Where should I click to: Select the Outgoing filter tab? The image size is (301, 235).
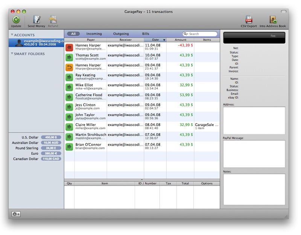point(121,34)
